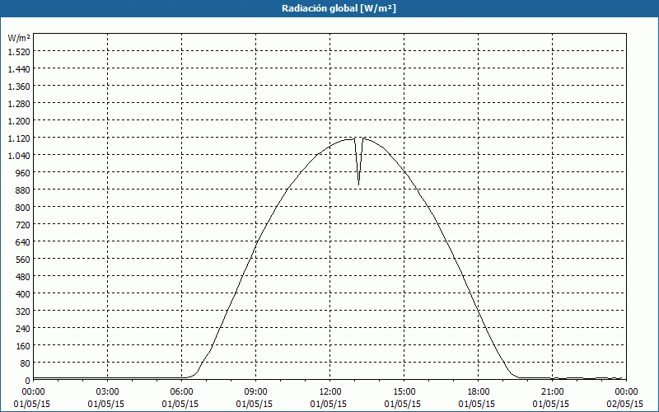Image resolution: width=659 pixels, height=412 pixels.
Task: Select the 880 y-axis value
Action: coord(23,190)
